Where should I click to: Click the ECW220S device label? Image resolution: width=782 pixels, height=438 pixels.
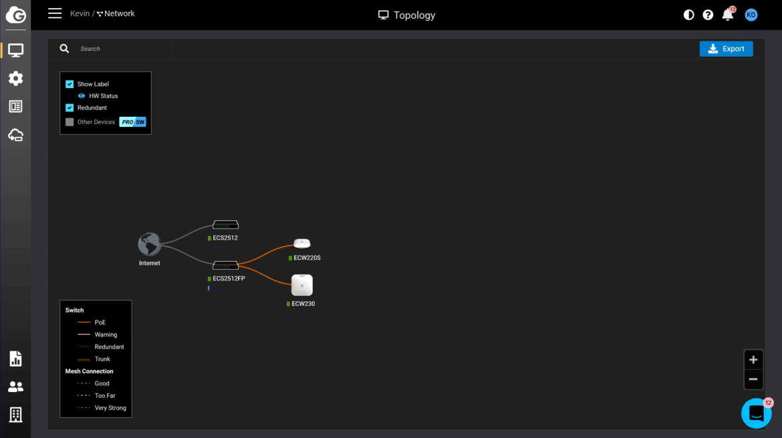click(x=307, y=258)
